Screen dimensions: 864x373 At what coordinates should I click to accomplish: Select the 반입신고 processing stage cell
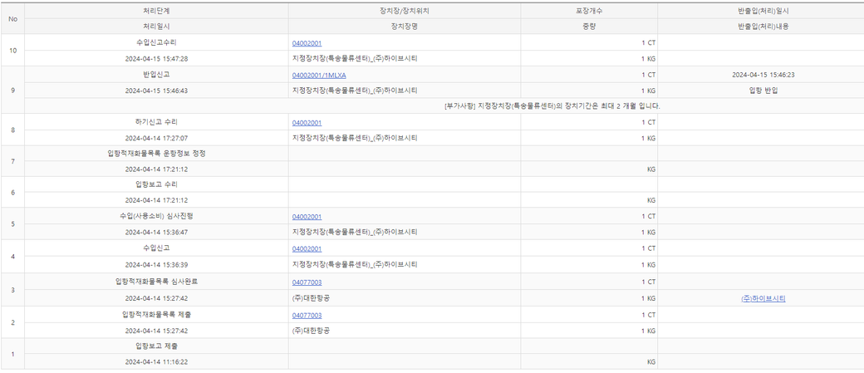point(156,75)
